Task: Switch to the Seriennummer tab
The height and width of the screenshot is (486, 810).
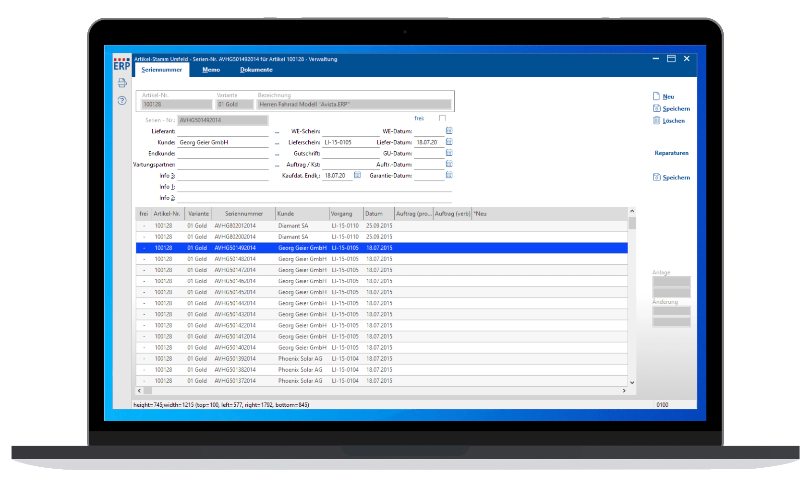Action: coord(161,70)
